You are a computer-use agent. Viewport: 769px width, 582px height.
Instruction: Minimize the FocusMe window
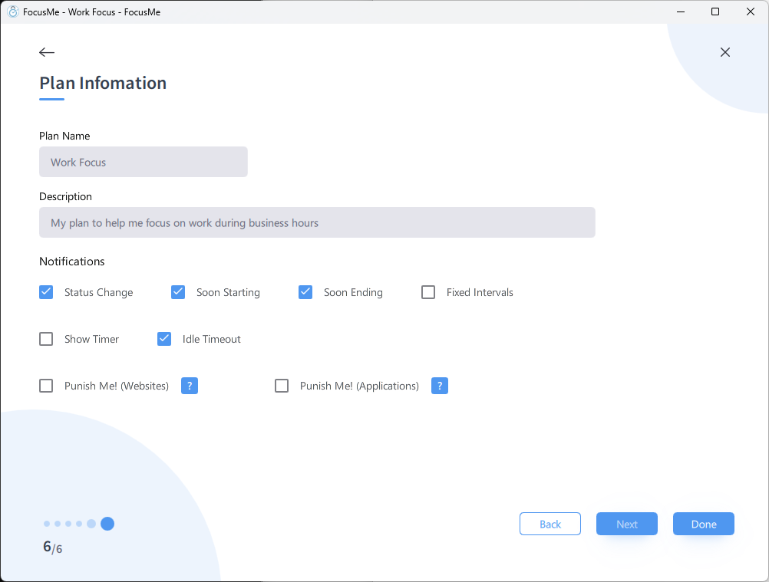pyautogui.click(x=681, y=12)
